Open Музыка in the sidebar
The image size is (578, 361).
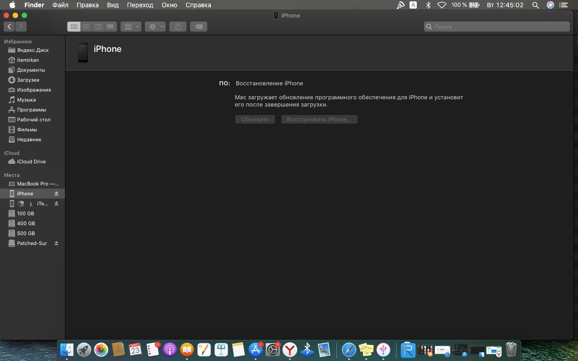(x=33, y=100)
